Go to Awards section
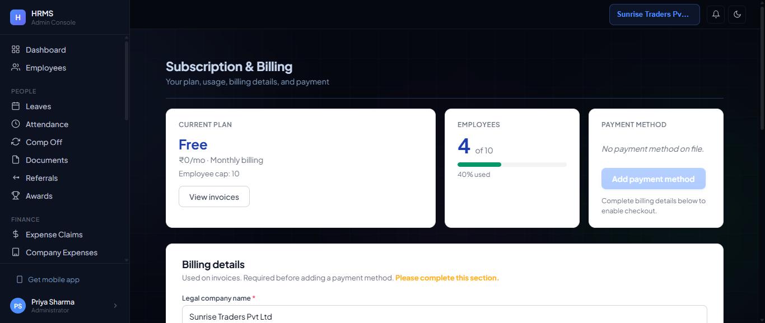 click(x=63, y=196)
